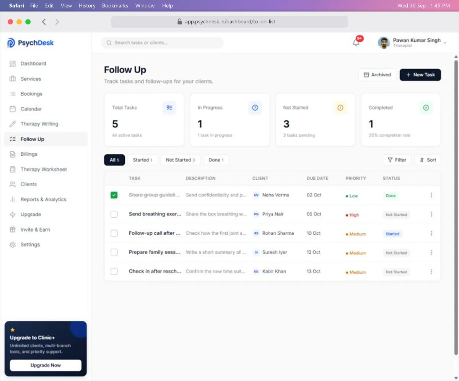Open the History menu in menu bar
This screenshot has height=381, width=459.
pos(87,6)
